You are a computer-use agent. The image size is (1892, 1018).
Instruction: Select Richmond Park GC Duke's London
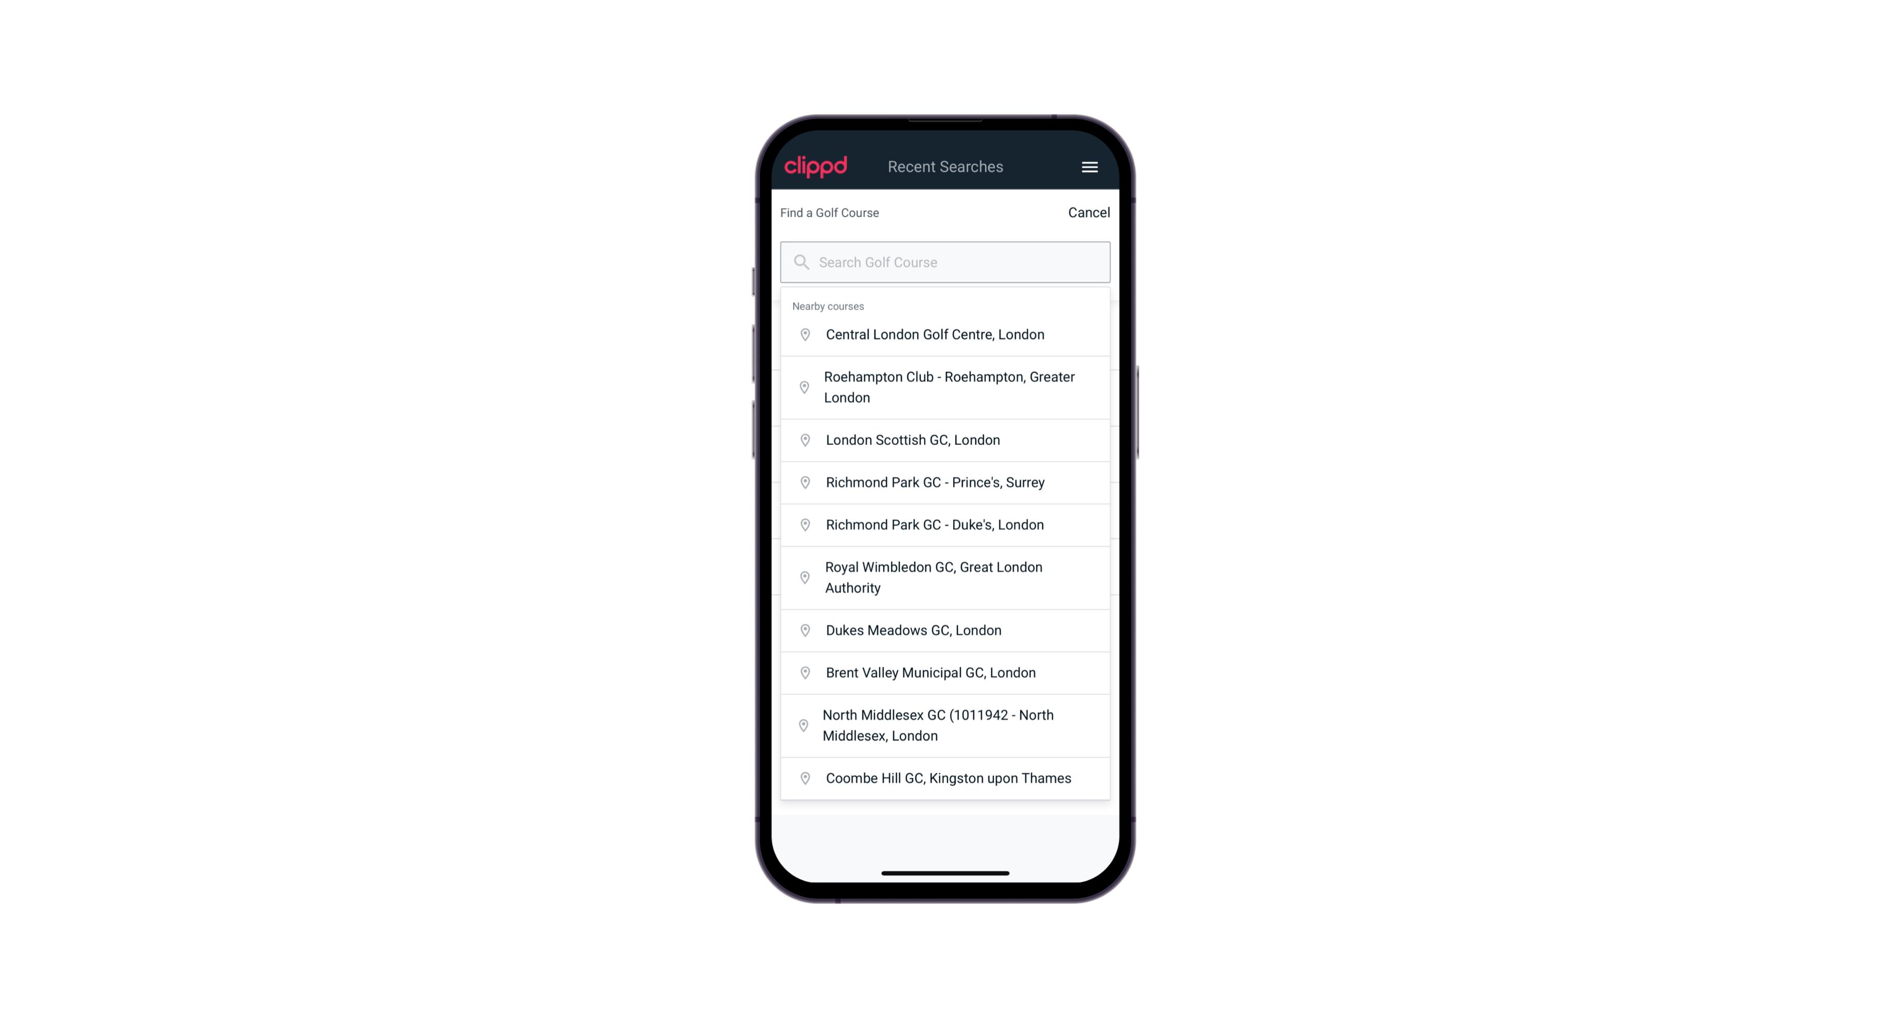tap(945, 524)
